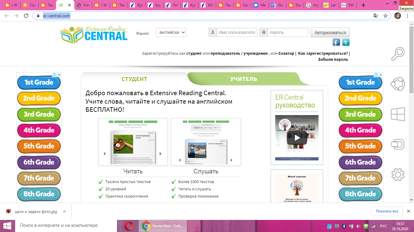
Task: Show previous slide in the Читать preview
Action: click(105, 154)
